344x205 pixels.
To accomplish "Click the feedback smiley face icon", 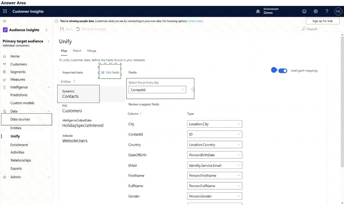I will tap(304, 11).
